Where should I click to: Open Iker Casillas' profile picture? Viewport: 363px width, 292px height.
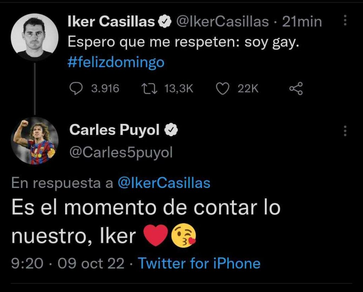(34, 37)
